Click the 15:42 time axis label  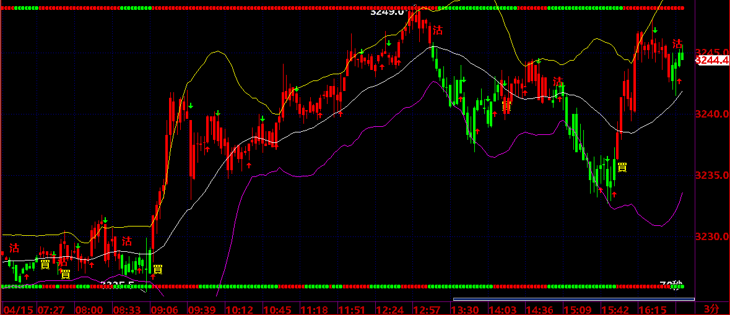(615, 309)
